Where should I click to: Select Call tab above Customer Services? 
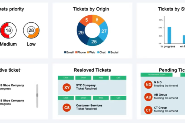click(x=118, y=98)
